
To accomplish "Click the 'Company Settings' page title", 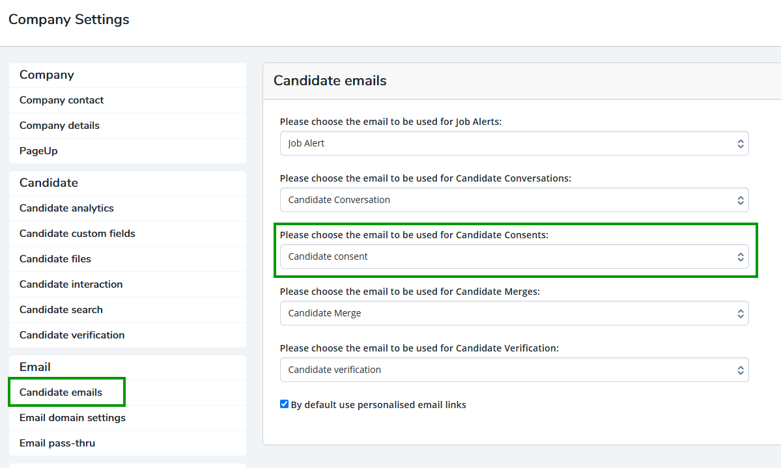I will 69,20.
